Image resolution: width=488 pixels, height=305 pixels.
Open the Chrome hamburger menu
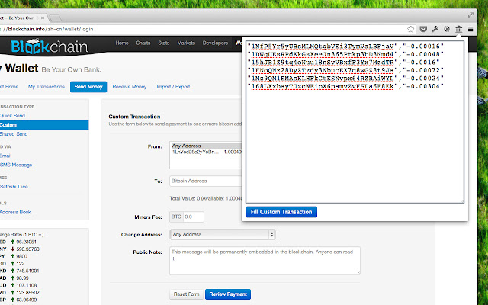click(x=470, y=29)
